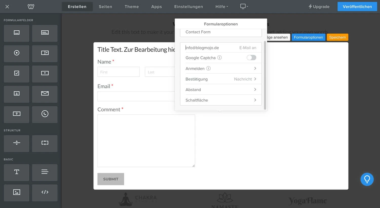Save the form with the Speichern button
Viewport: 380px width, 208px height.
coord(337,37)
